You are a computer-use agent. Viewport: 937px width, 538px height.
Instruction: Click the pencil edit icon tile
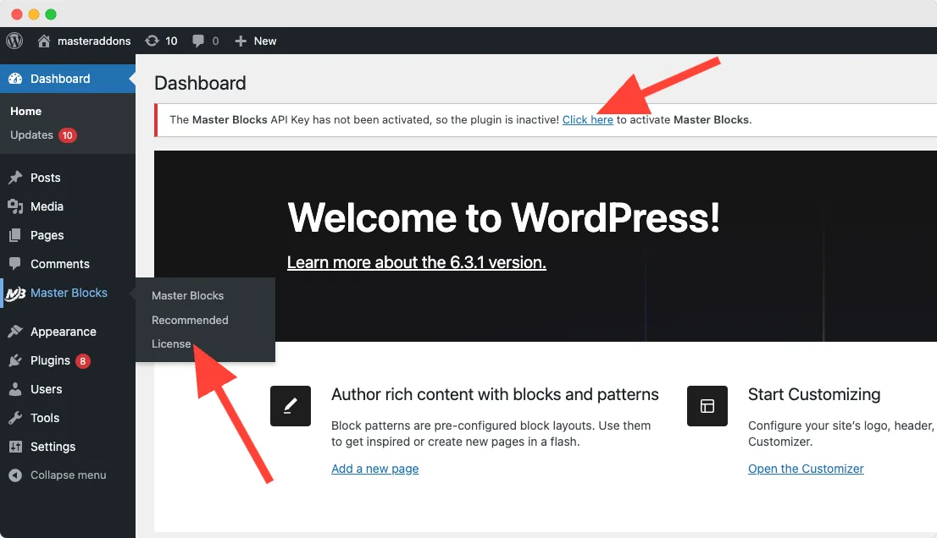[291, 405]
